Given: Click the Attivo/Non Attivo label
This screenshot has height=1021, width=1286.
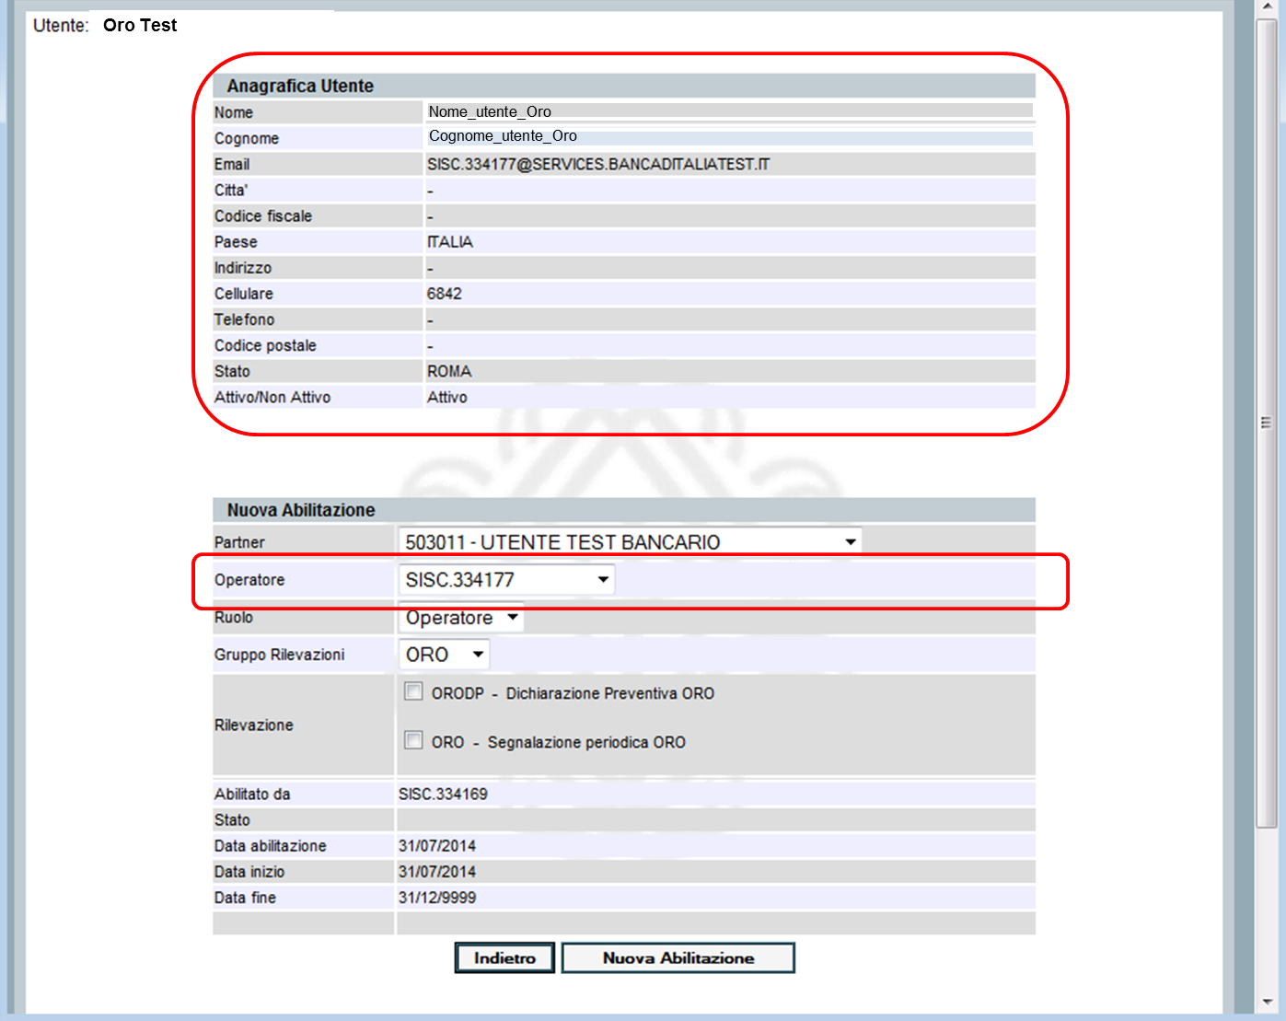Looking at the screenshot, I should tap(272, 397).
